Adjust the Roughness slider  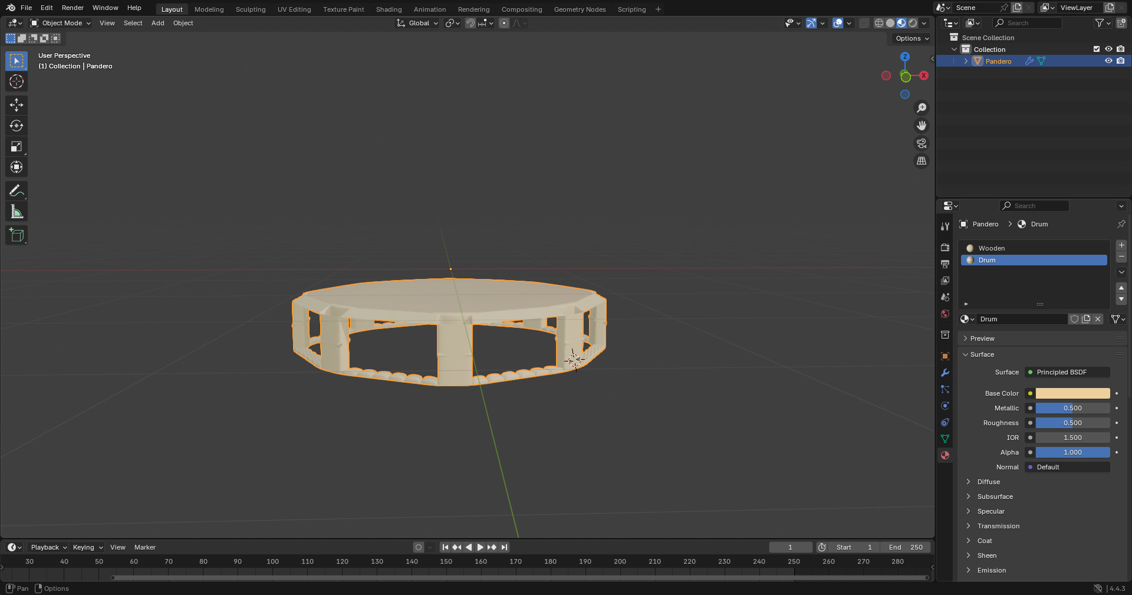click(1072, 423)
